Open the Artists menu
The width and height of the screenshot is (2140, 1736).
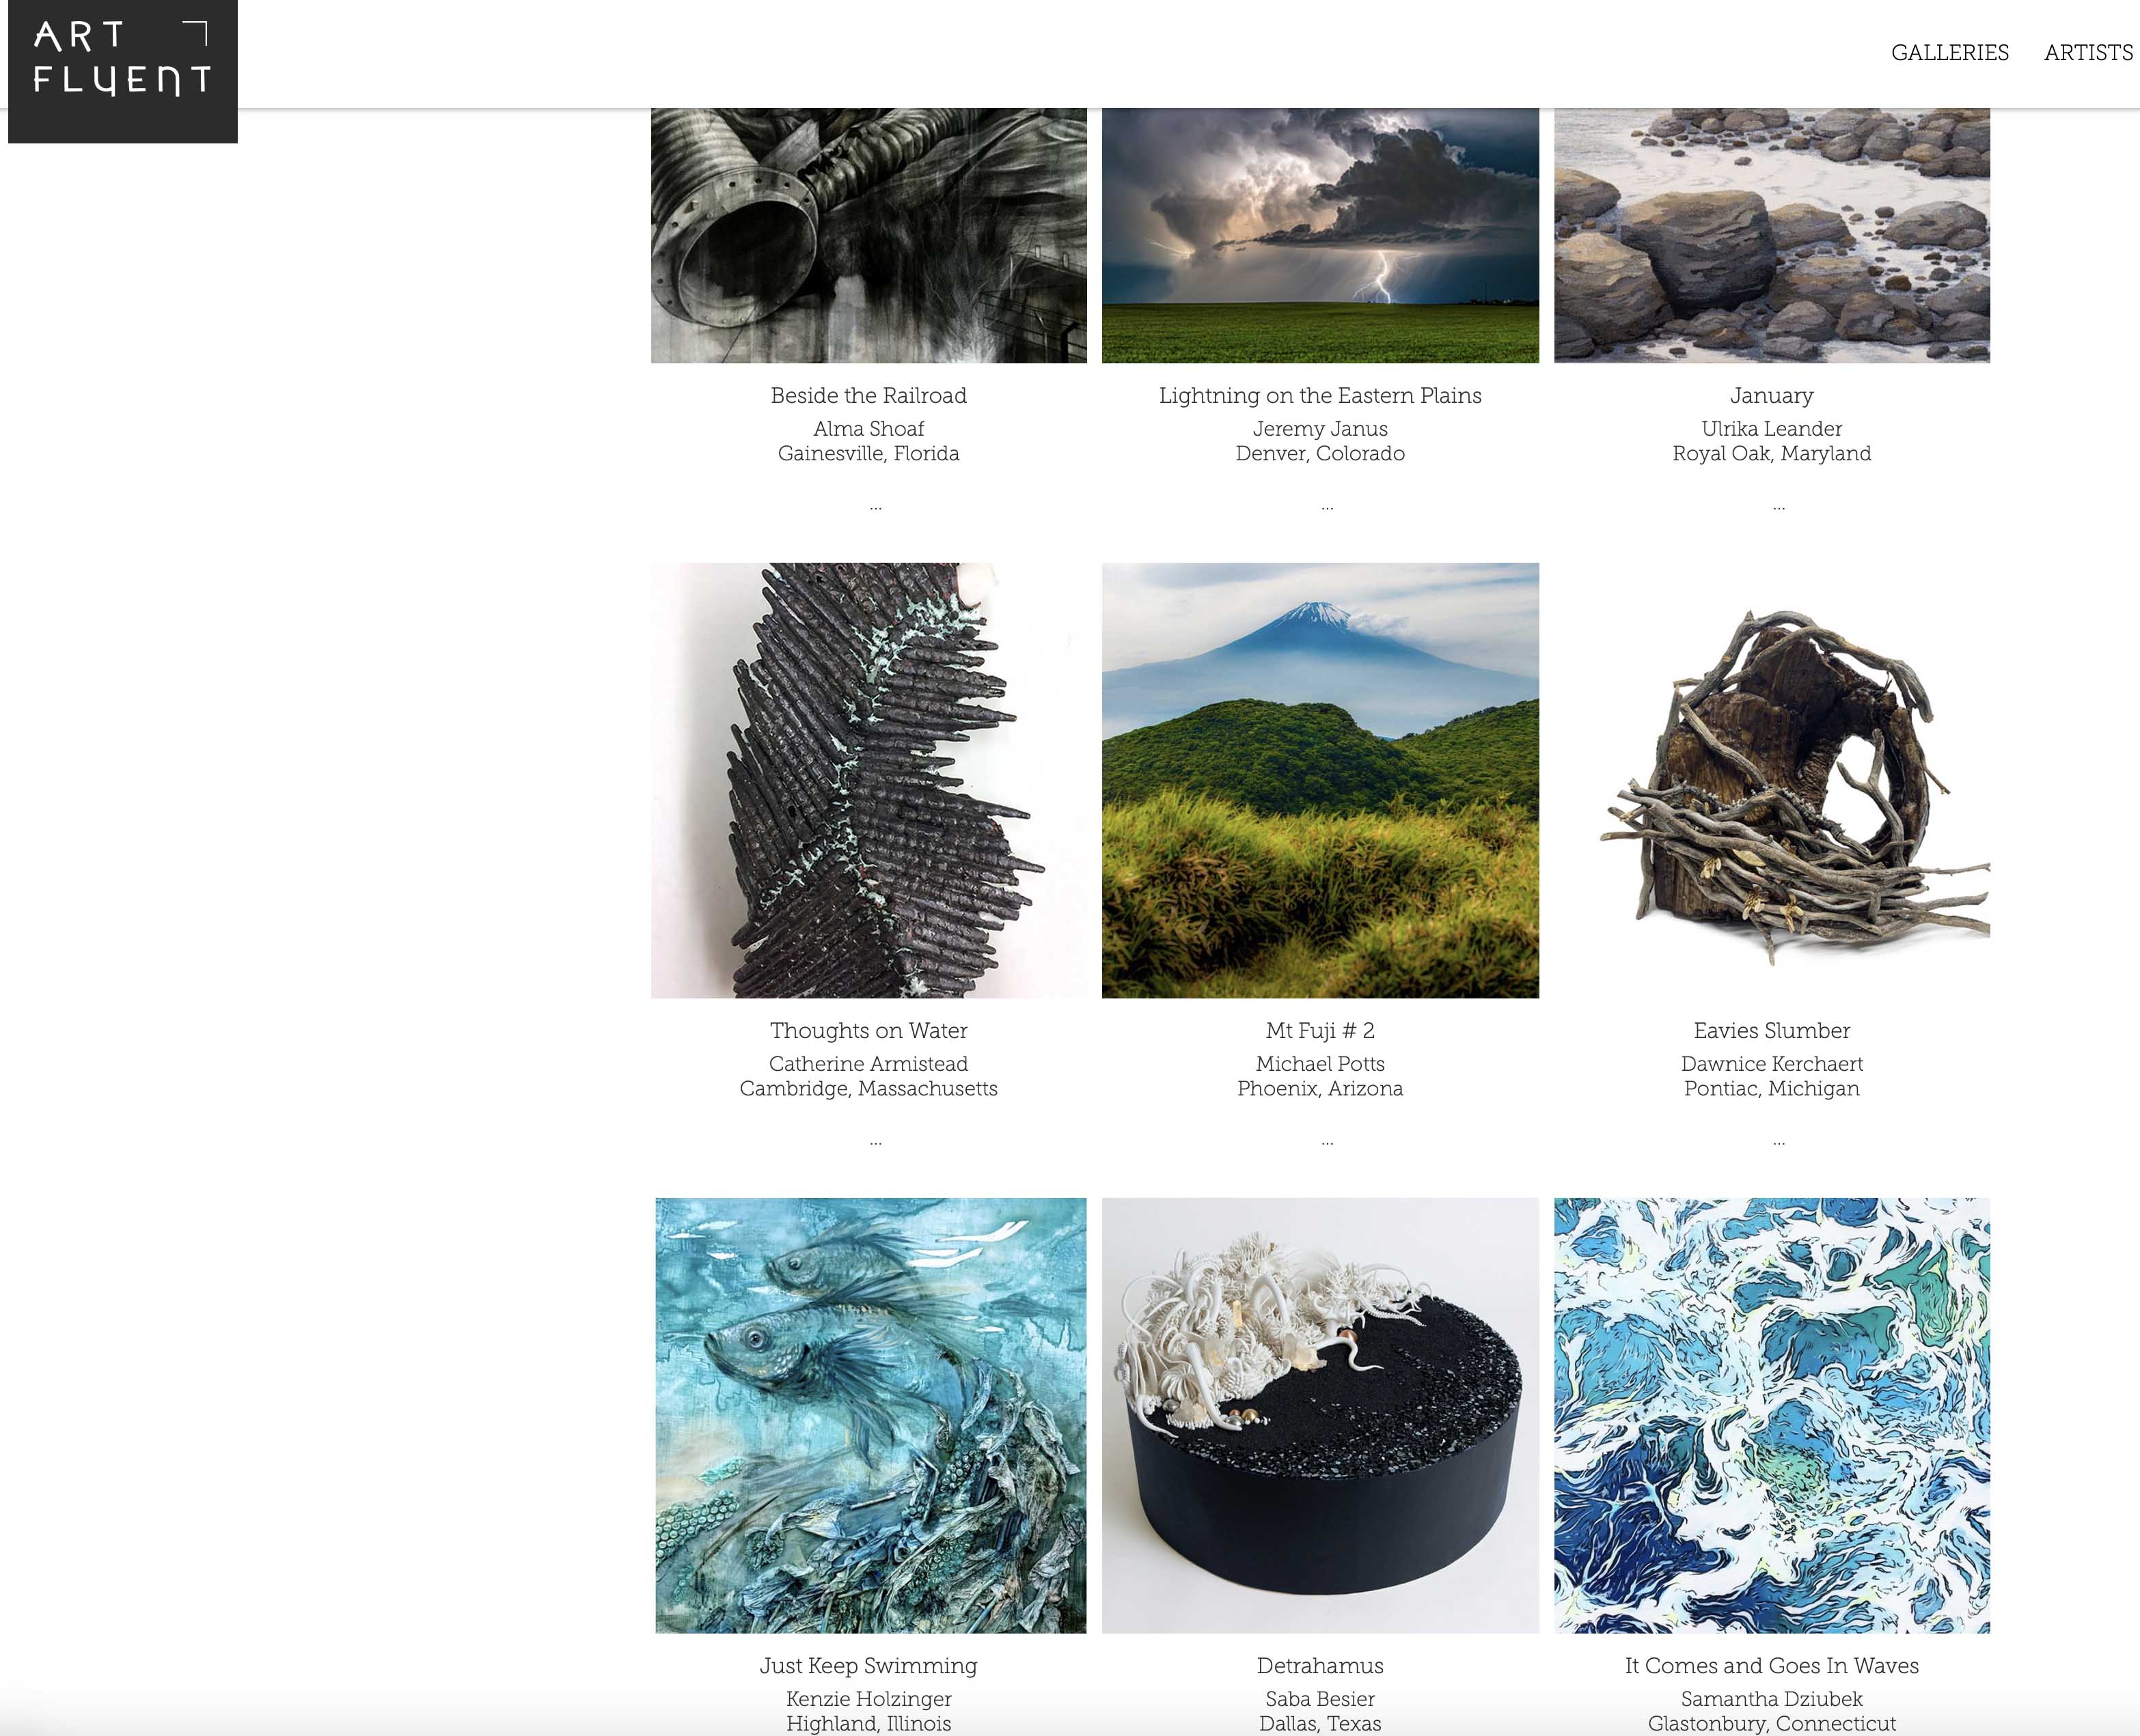click(2088, 53)
